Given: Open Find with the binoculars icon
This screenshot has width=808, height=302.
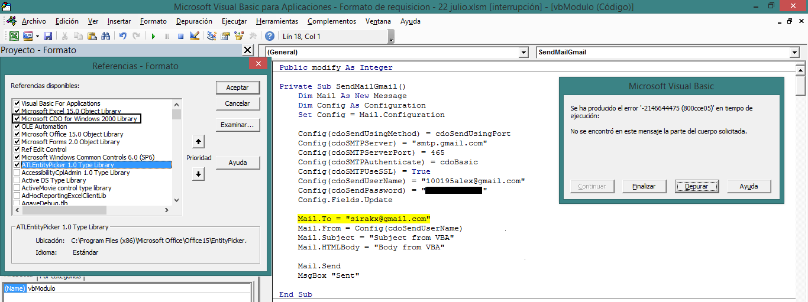Looking at the screenshot, I should click(x=106, y=37).
